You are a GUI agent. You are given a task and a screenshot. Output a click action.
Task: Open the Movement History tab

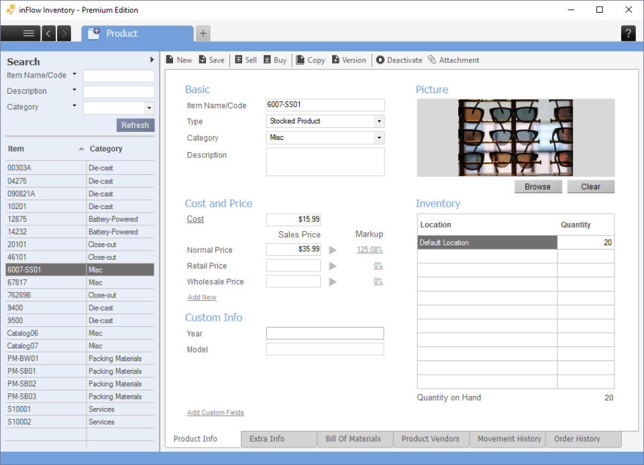[509, 439]
